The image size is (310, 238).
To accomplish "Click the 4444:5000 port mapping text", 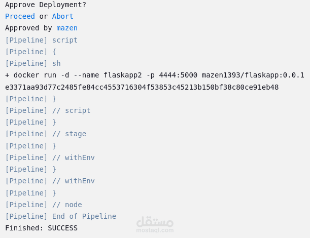I will click(x=178, y=75).
